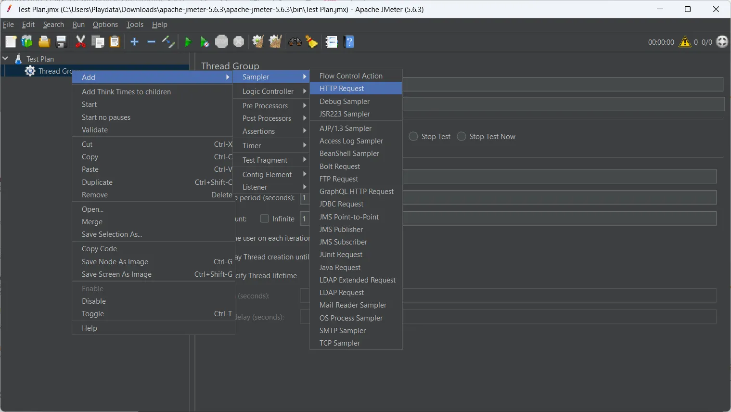Click the Number of Threads input field

(x=559, y=176)
